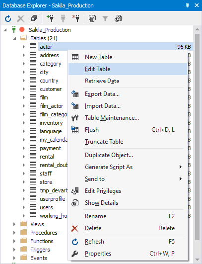Pin the Database Explorer panel
Image resolution: width=202 pixels, height=264 pixels.
point(187,5)
